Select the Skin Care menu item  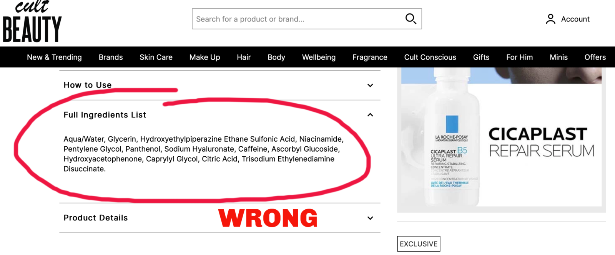pyautogui.click(x=156, y=57)
